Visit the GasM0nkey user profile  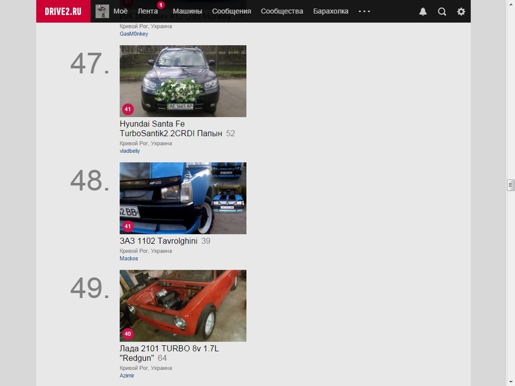[x=134, y=34]
